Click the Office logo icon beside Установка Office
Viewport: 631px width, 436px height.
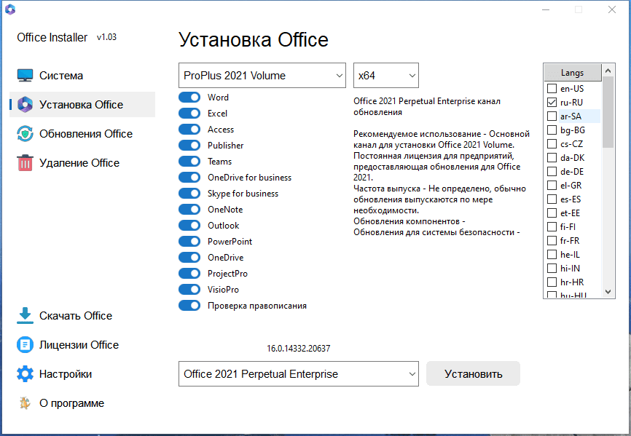[25, 105]
